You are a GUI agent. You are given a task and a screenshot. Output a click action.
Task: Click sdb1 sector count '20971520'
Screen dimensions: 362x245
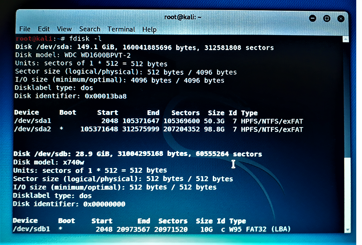click(171, 229)
